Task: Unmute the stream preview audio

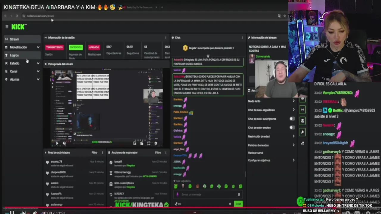Action: tap(64, 143)
